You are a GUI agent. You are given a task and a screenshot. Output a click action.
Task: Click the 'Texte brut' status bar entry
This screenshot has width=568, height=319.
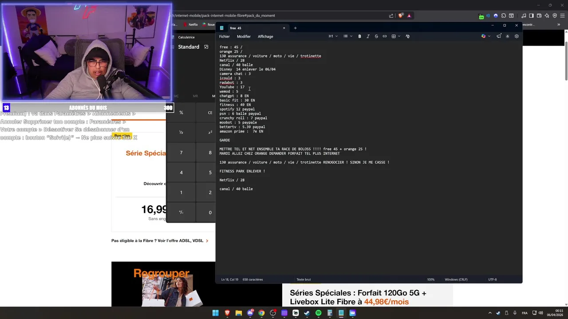tap(304, 280)
